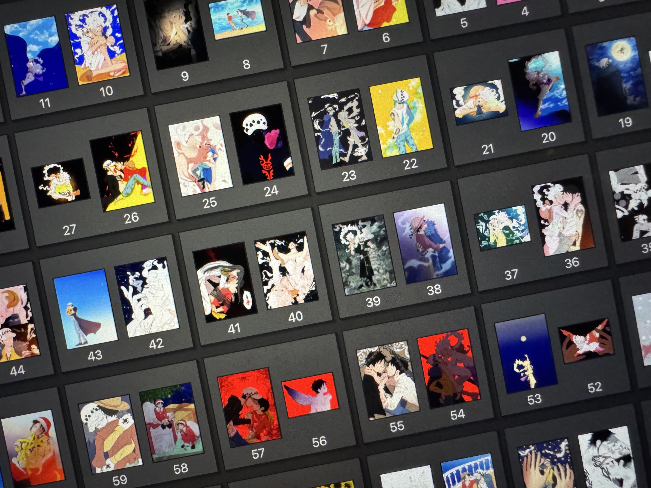Select thumbnail 43 with blue sky figure
This screenshot has width=651, height=488.
click(x=85, y=309)
